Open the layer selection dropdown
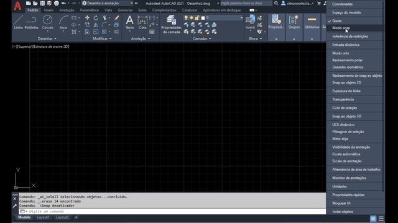Screen dimensions: 398x223 [x=241, y=18]
